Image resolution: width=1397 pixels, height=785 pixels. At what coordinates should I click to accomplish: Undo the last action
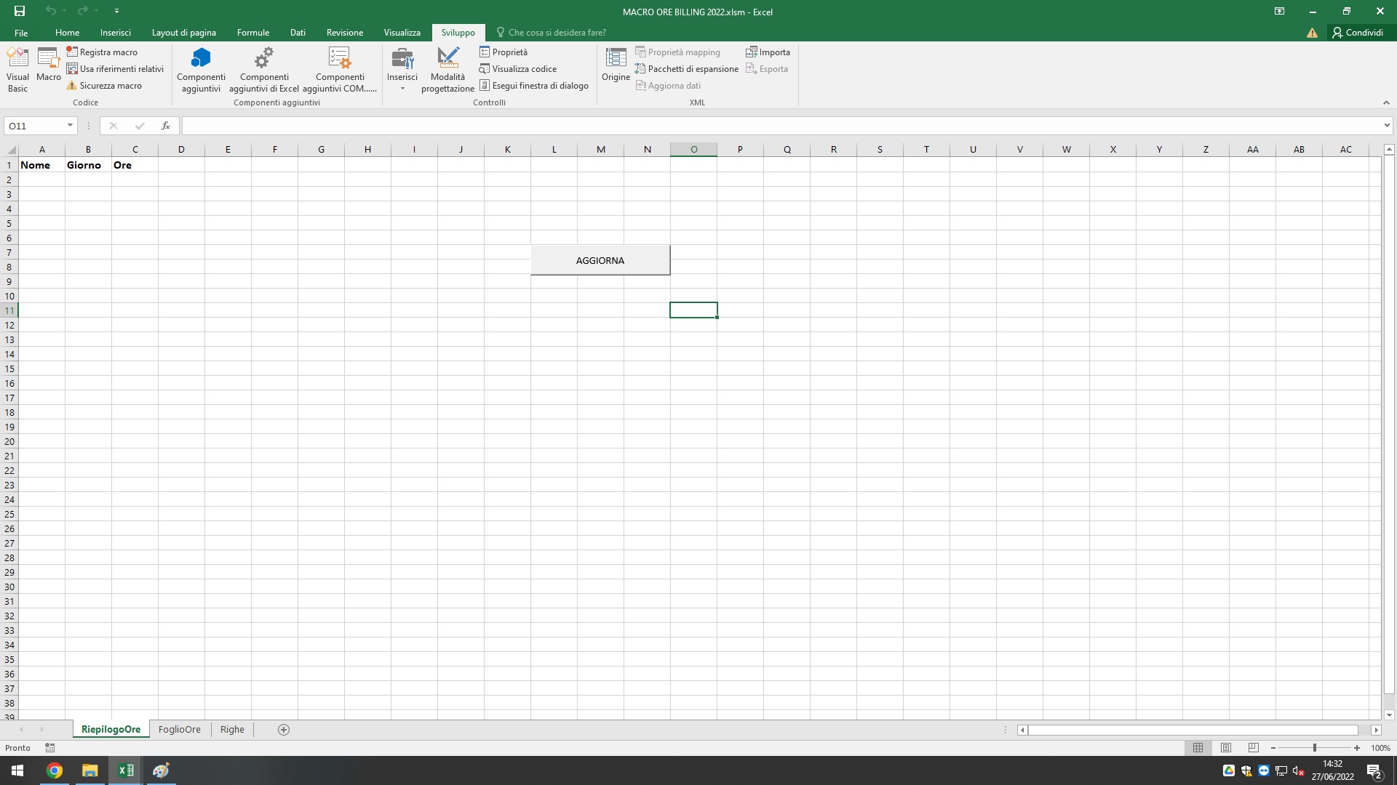pyautogui.click(x=50, y=11)
